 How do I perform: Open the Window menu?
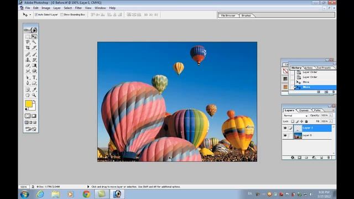(100, 8)
